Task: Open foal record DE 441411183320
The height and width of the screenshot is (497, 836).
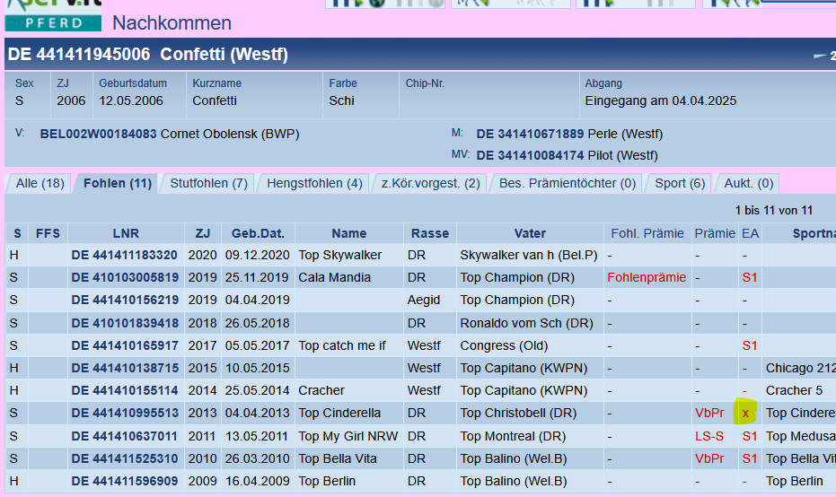Action: [x=124, y=255]
